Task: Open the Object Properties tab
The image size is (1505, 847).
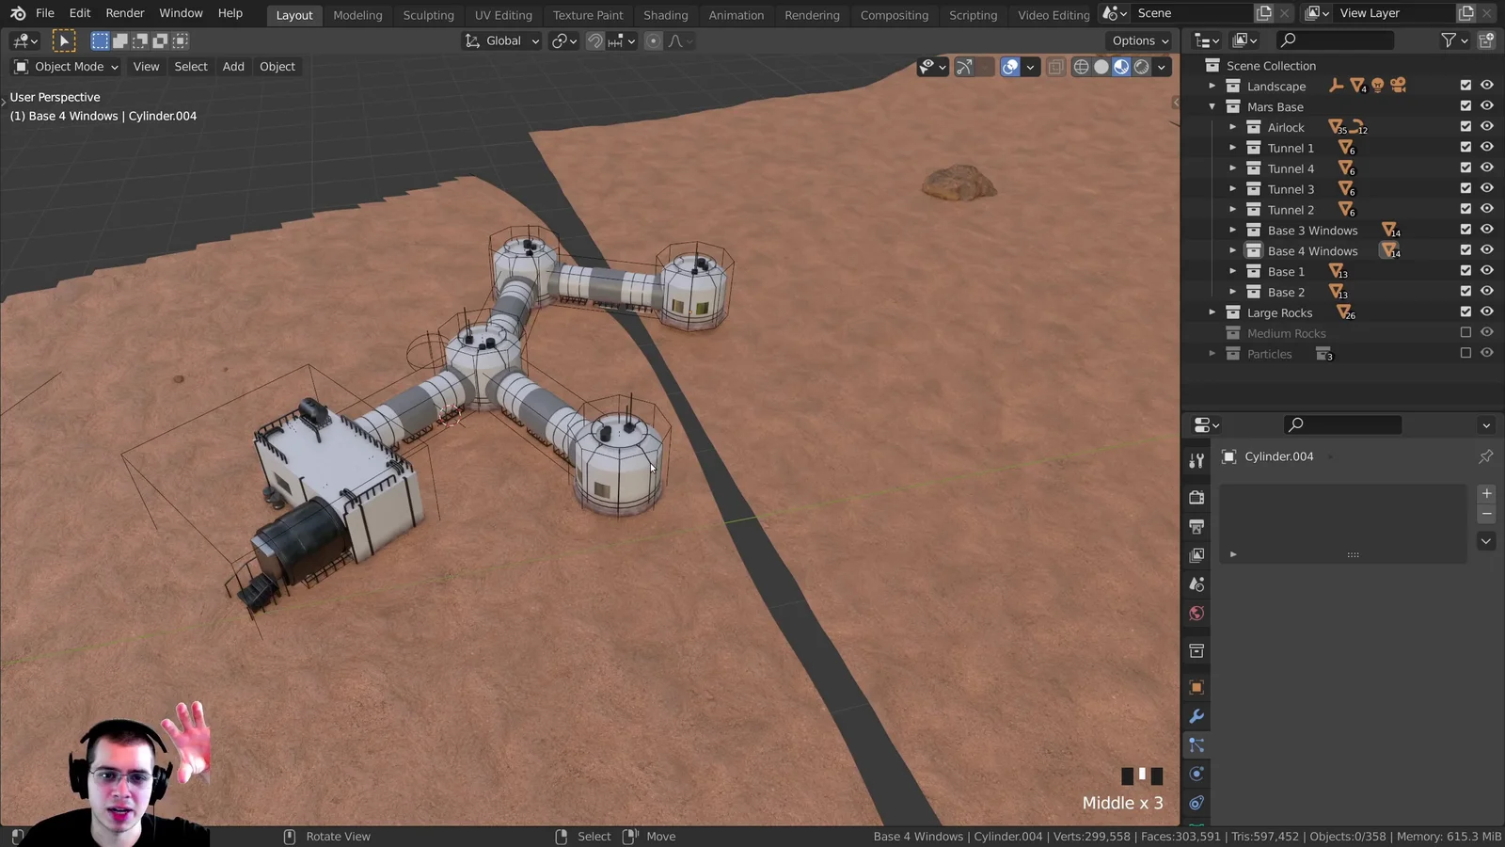Action: coord(1196,687)
